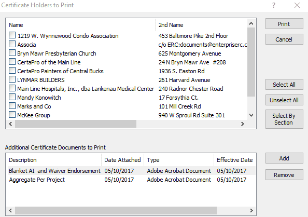Viewport: 308px width, 217px height.
Task: Click holders list scroll up arrow
Action: (251, 23)
